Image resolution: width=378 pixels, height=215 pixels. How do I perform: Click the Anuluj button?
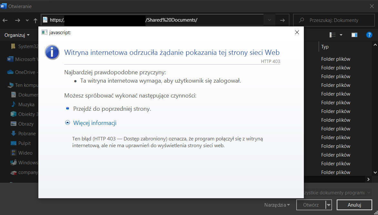tap(354, 205)
